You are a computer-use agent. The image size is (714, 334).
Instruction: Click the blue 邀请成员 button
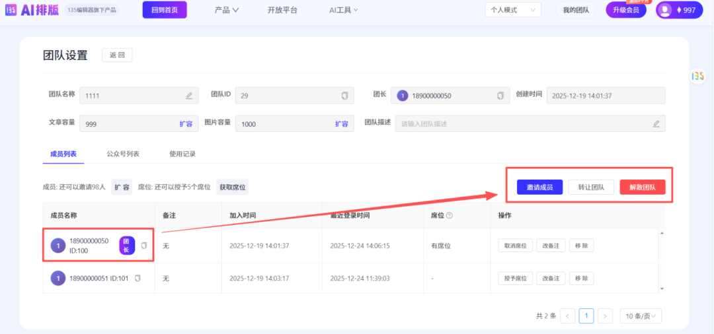[539, 187]
